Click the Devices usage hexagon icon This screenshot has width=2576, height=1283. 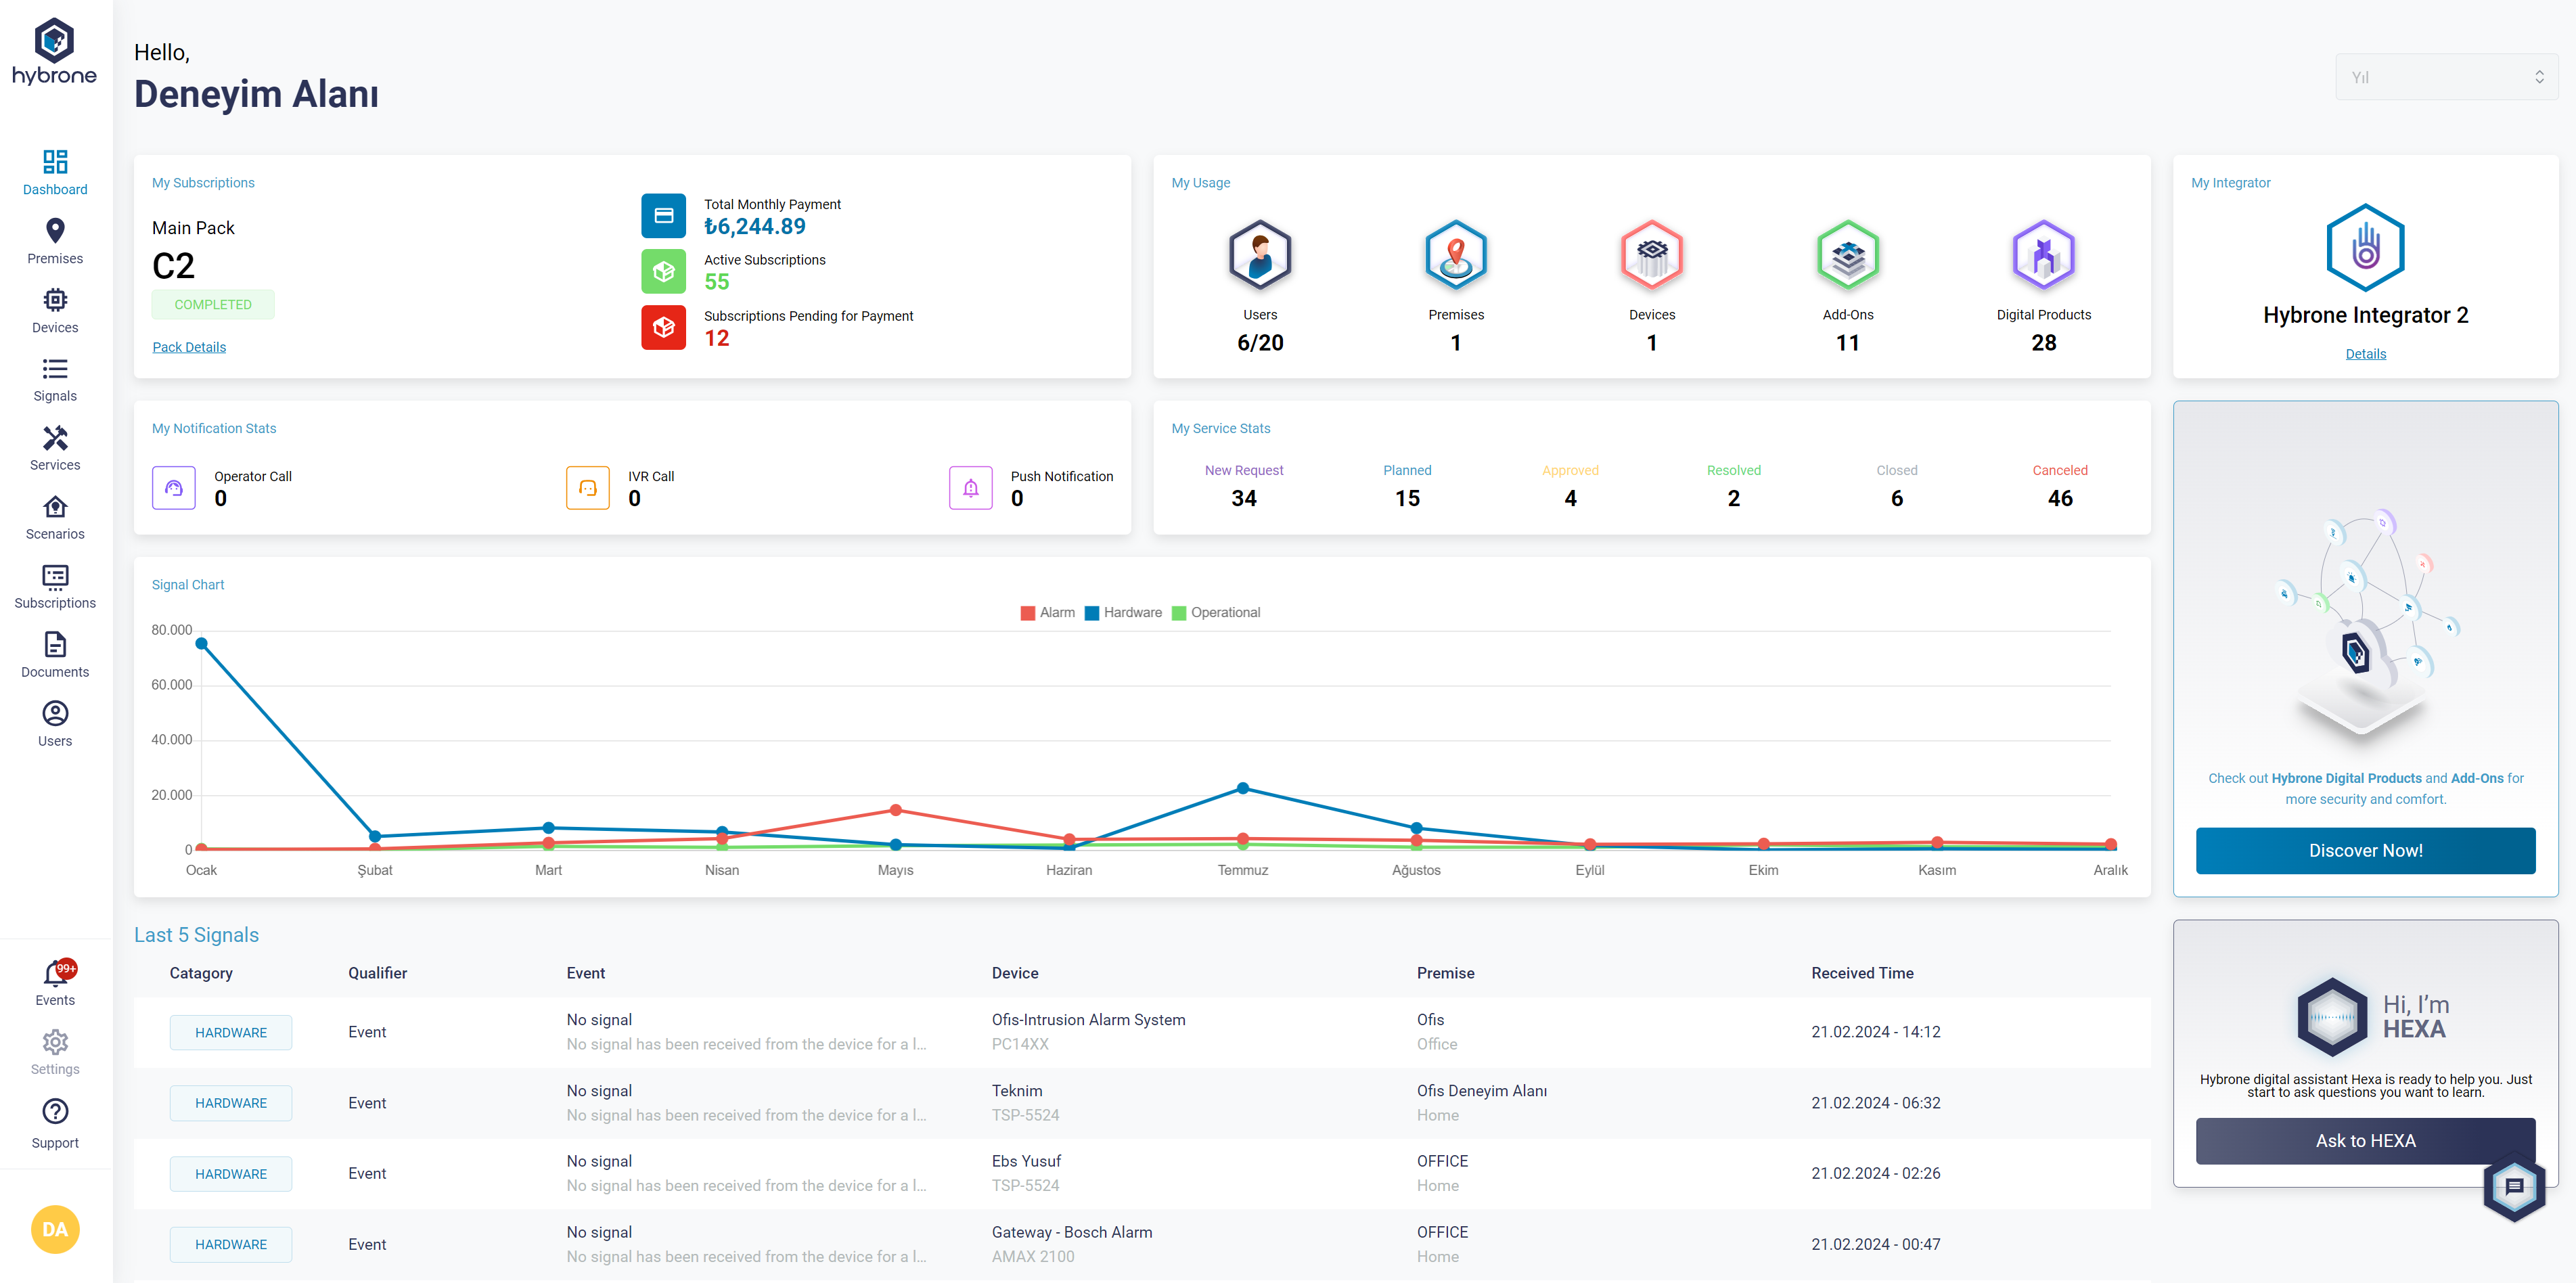click(x=1651, y=255)
